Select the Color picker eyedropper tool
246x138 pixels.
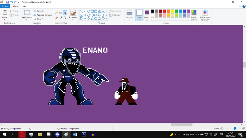61,18
